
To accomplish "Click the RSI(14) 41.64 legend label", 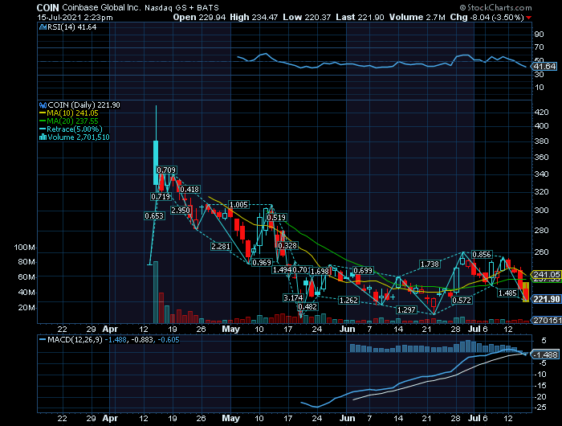I will (x=72, y=27).
